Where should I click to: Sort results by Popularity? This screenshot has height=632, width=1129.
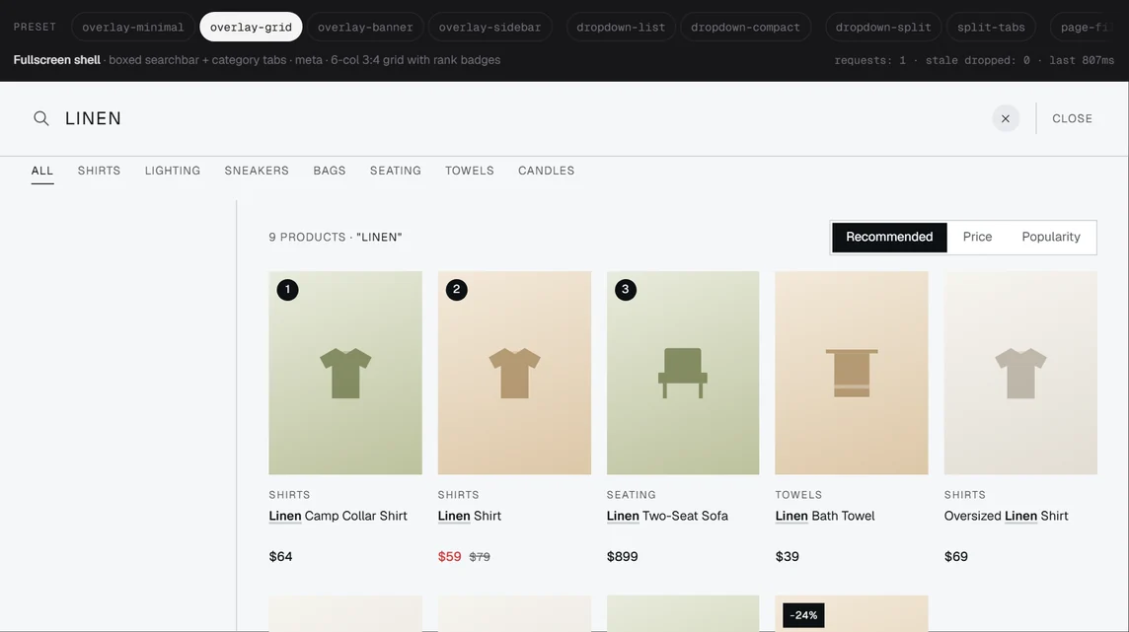[x=1050, y=238]
